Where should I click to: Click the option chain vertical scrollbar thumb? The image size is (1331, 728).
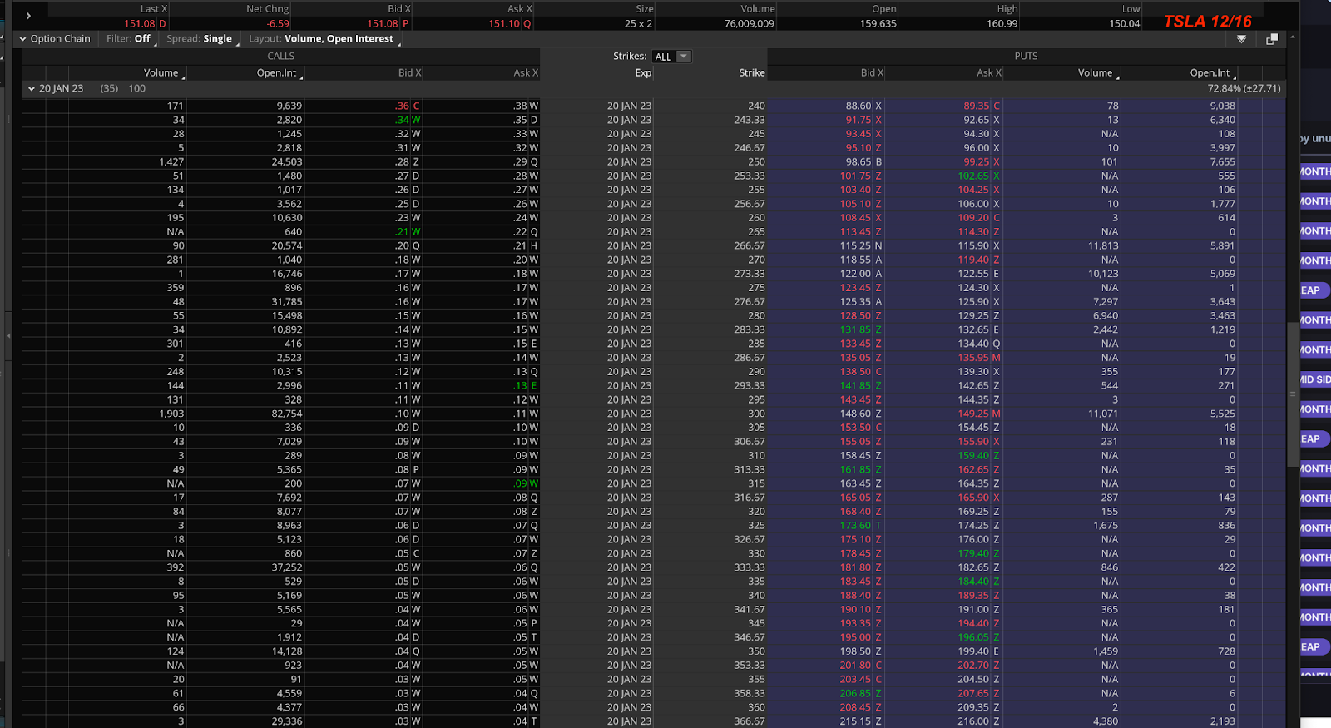1293,395
